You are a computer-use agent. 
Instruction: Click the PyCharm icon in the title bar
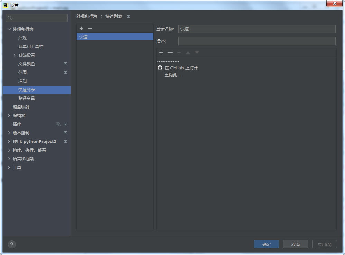[x=5, y=5]
